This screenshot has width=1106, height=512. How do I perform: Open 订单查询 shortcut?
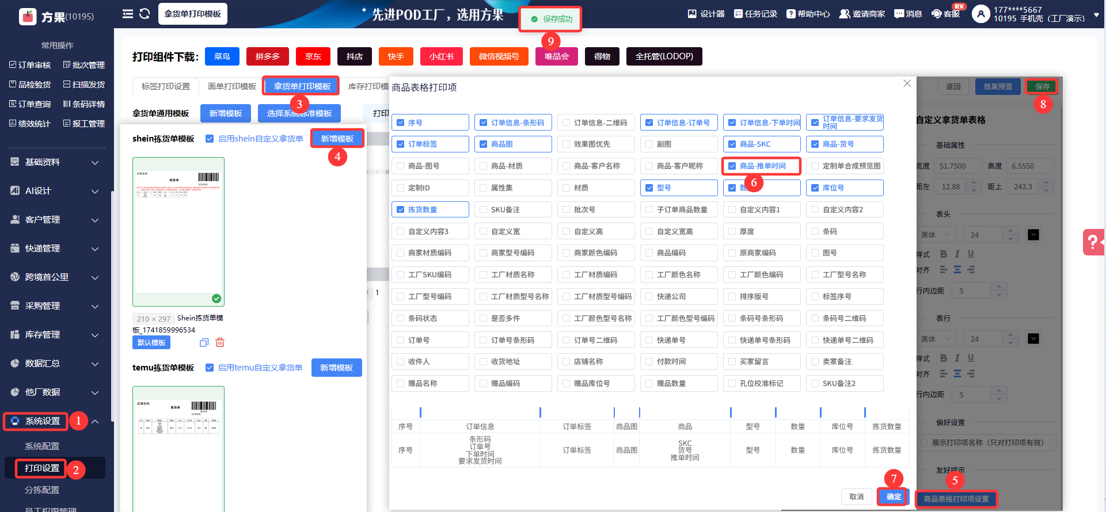coord(30,104)
